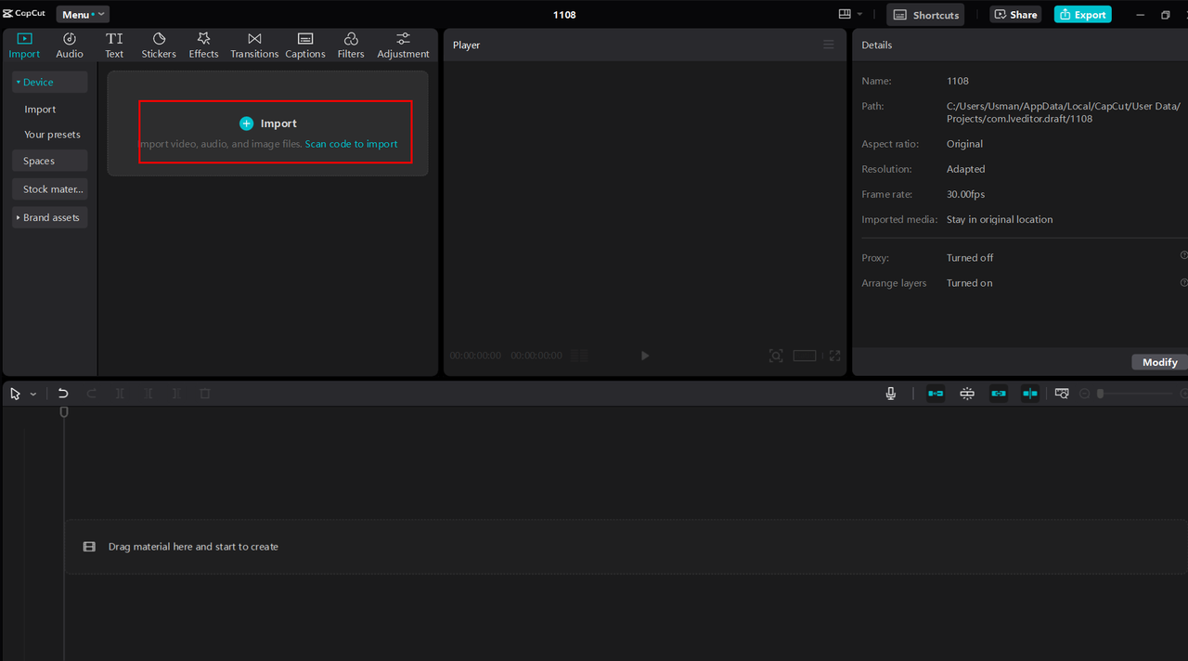
Task: Open the Shortcuts panel
Action: point(925,15)
